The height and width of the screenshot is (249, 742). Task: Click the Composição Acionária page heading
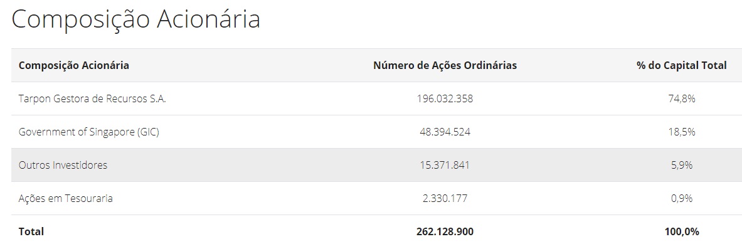pos(136,20)
